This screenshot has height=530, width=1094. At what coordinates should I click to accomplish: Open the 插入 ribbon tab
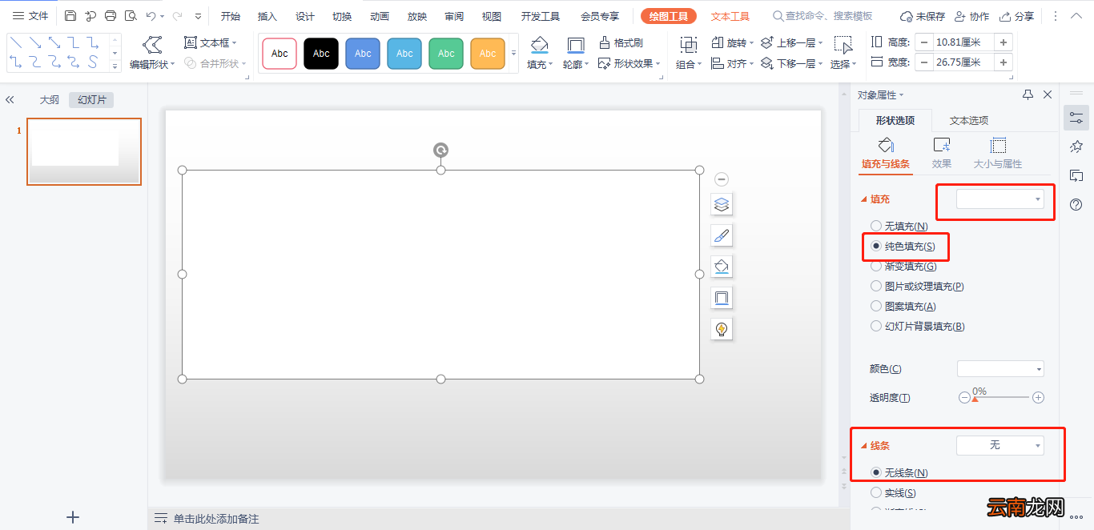(267, 16)
